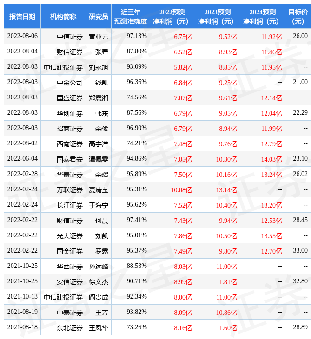Click profit value 6.75亿
This screenshot has height=339, width=311.
pyautogui.click(x=183, y=37)
